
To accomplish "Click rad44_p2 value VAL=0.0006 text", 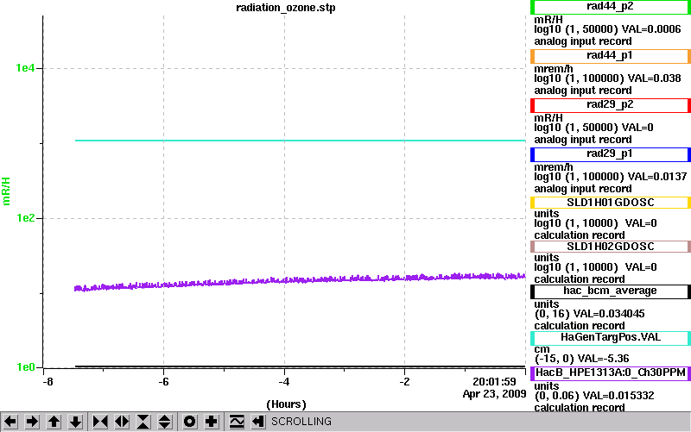I will click(651, 29).
